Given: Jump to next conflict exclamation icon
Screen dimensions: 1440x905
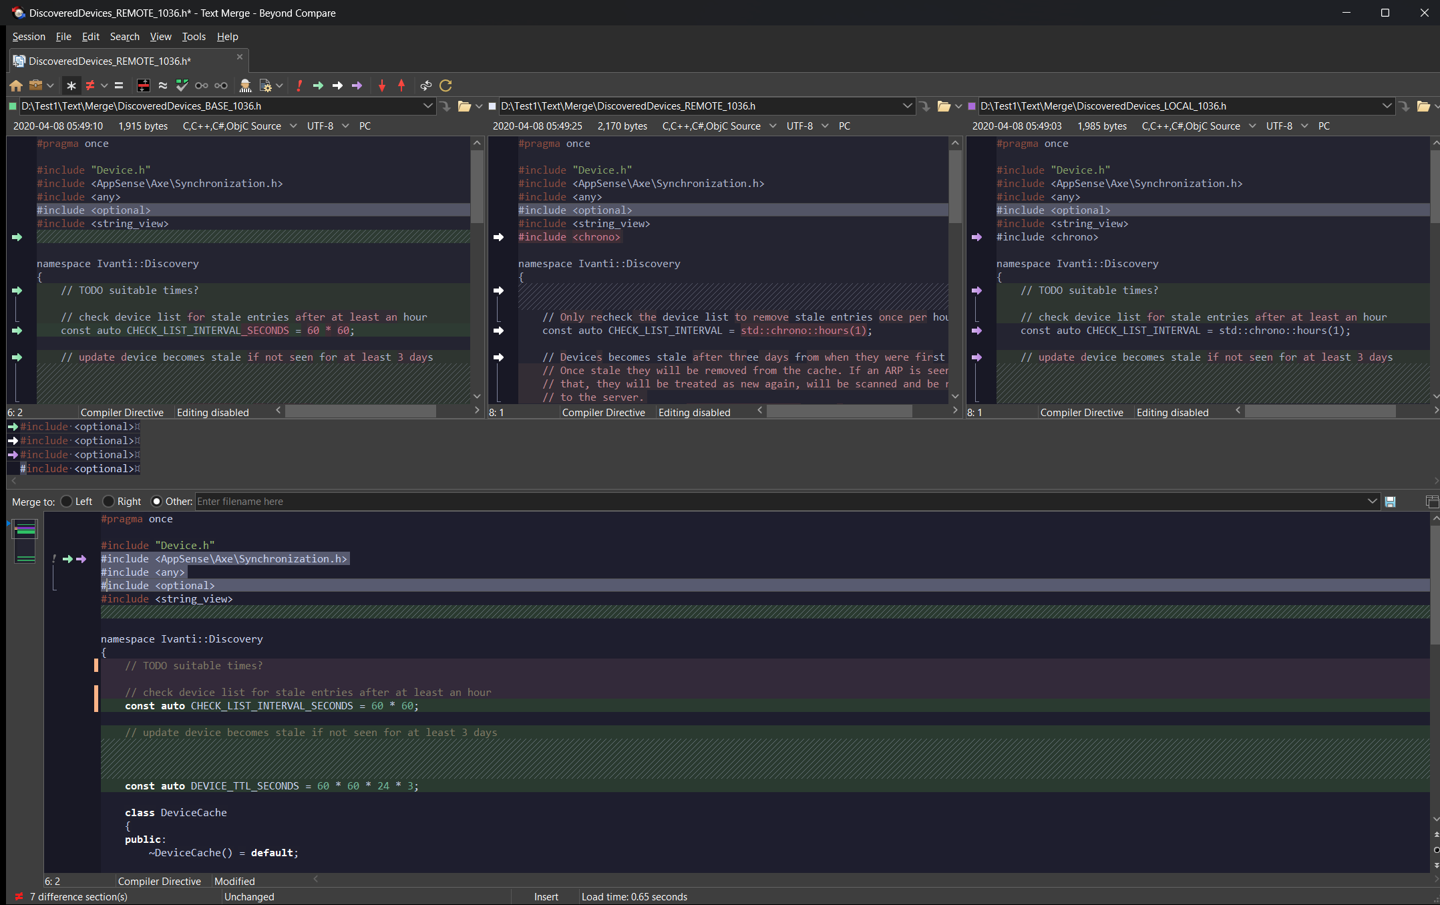Looking at the screenshot, I should point(299,85).
